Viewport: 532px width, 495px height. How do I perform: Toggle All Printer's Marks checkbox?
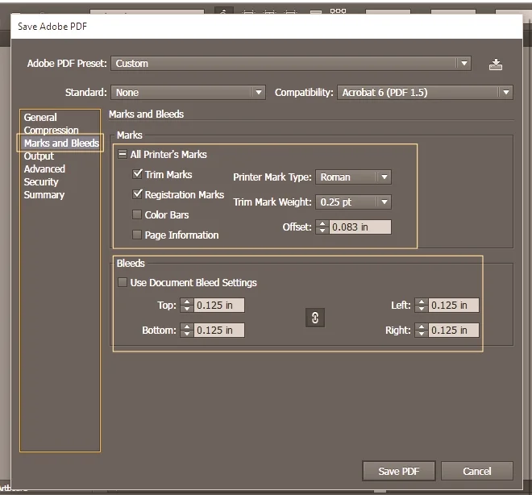pyautogui.click(x=123, y=154)
